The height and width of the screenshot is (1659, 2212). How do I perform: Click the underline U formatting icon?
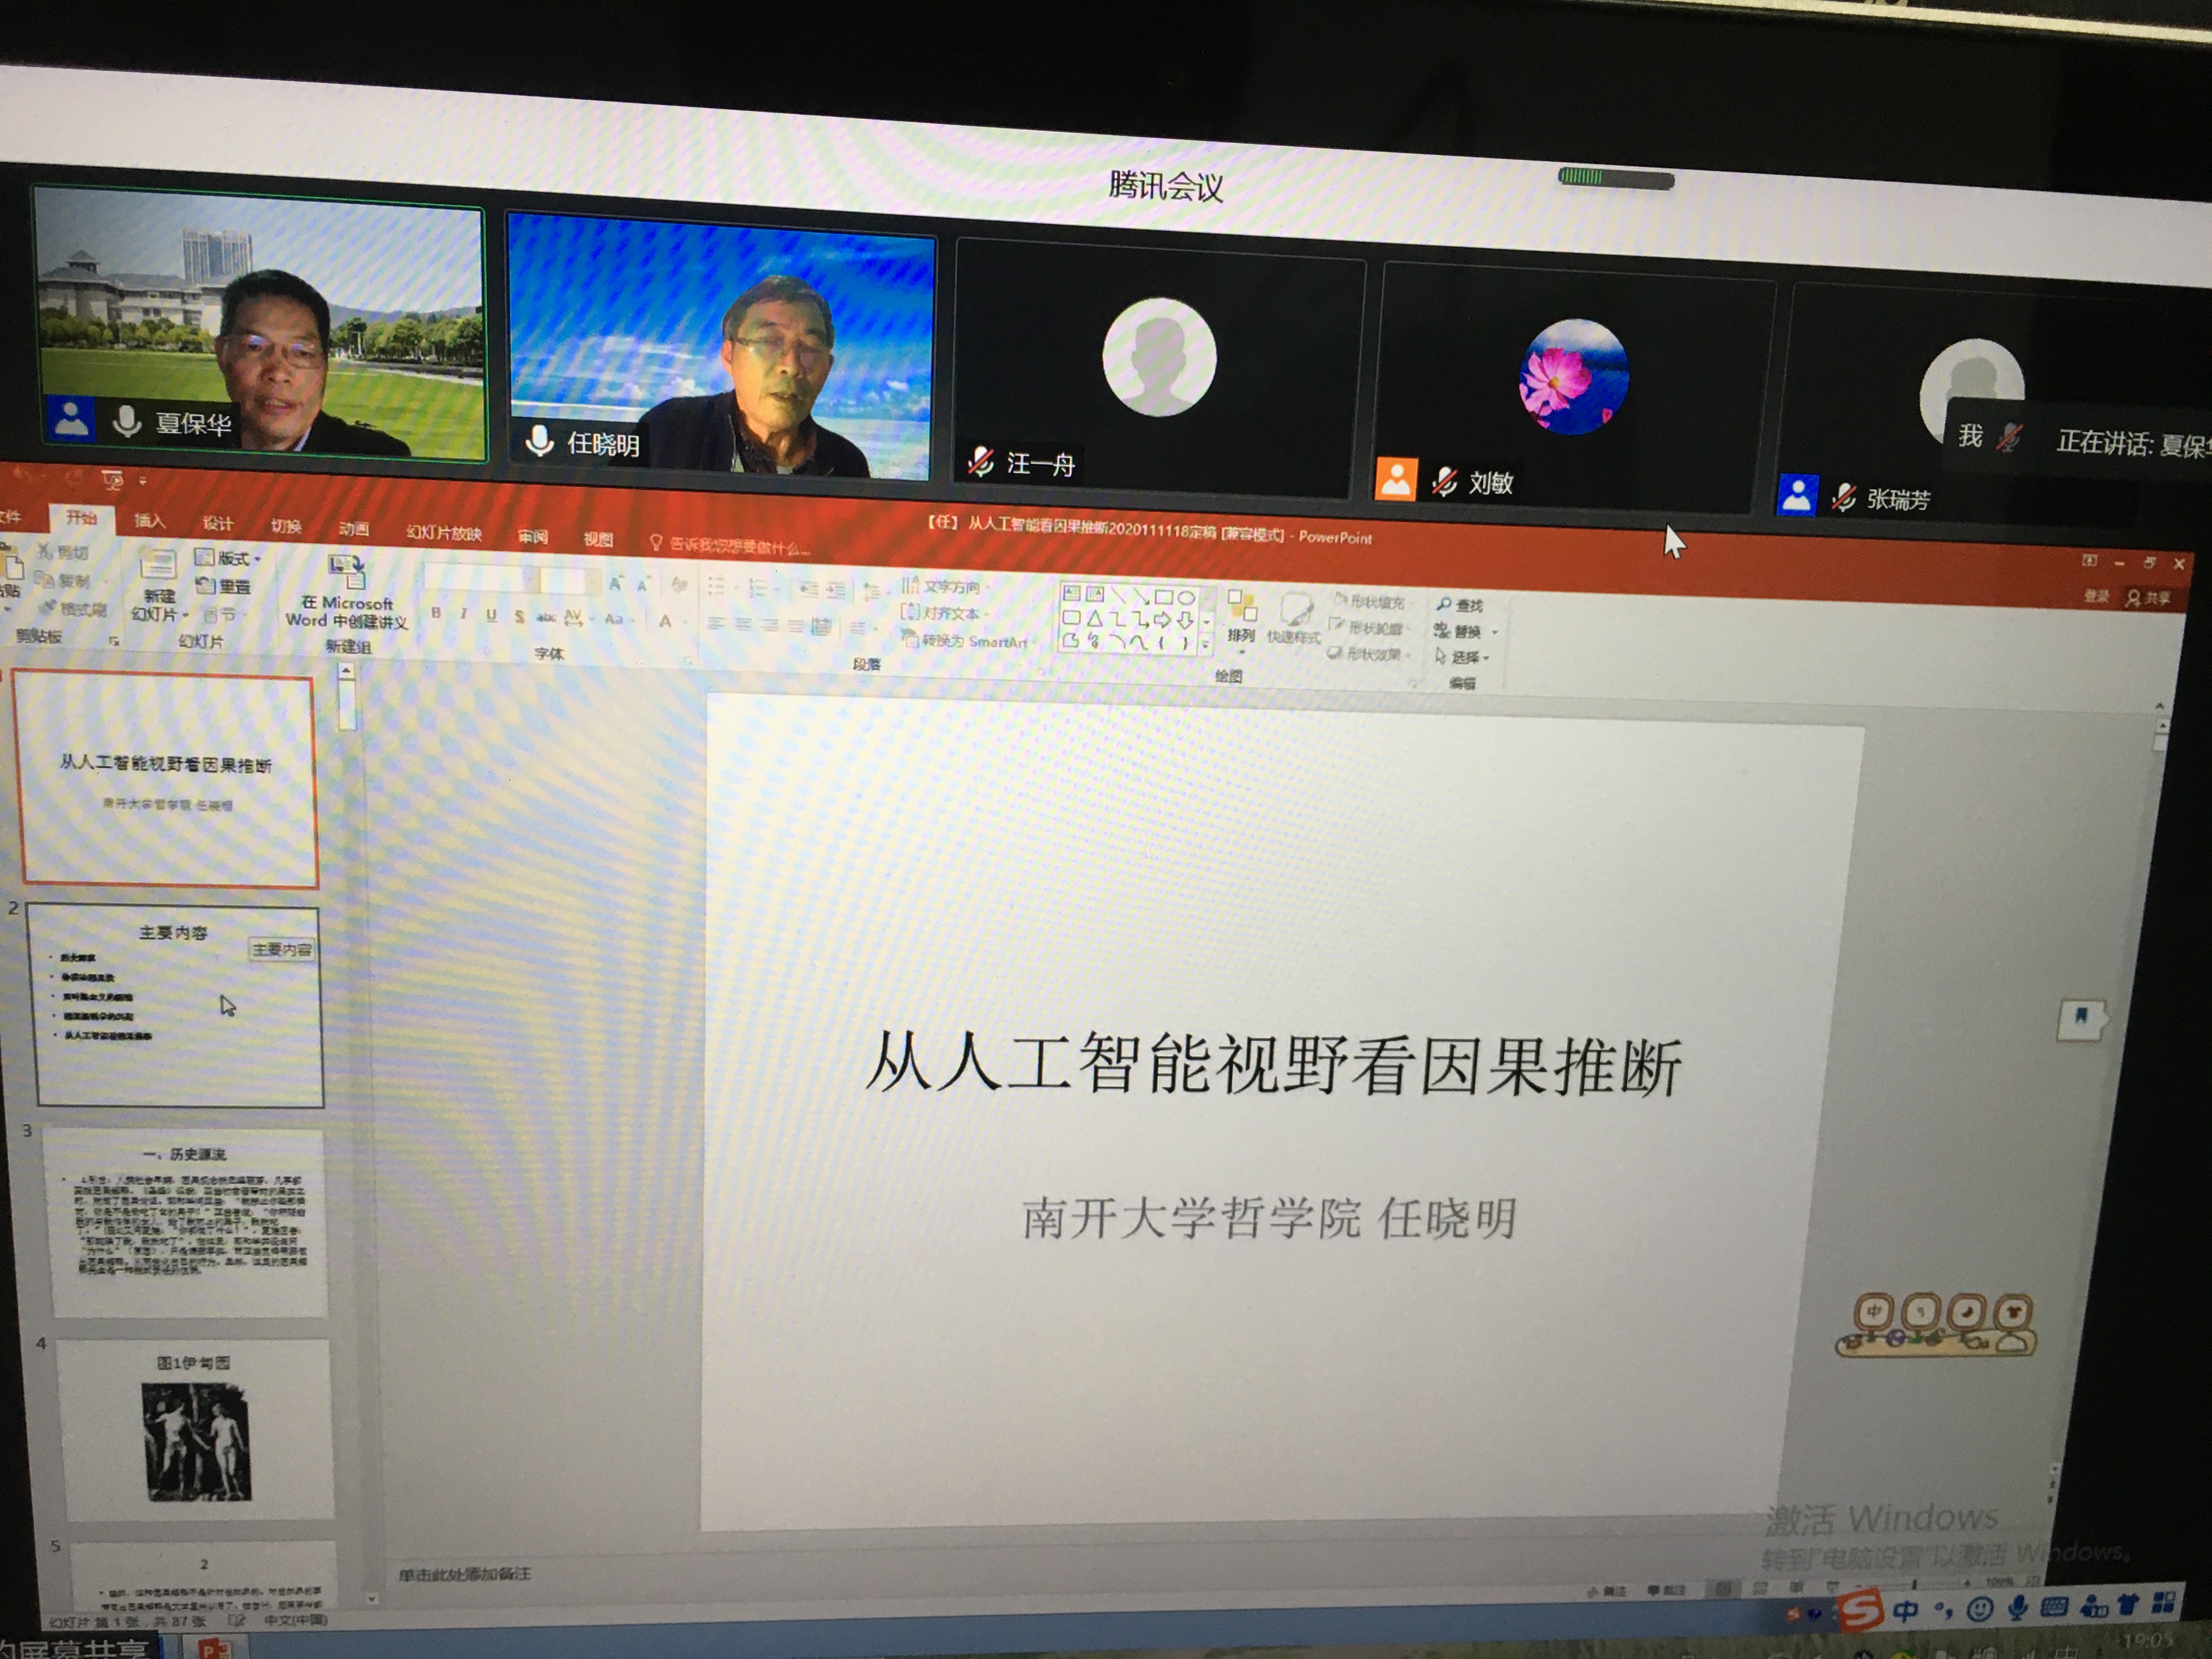click(x=491, y=615)
